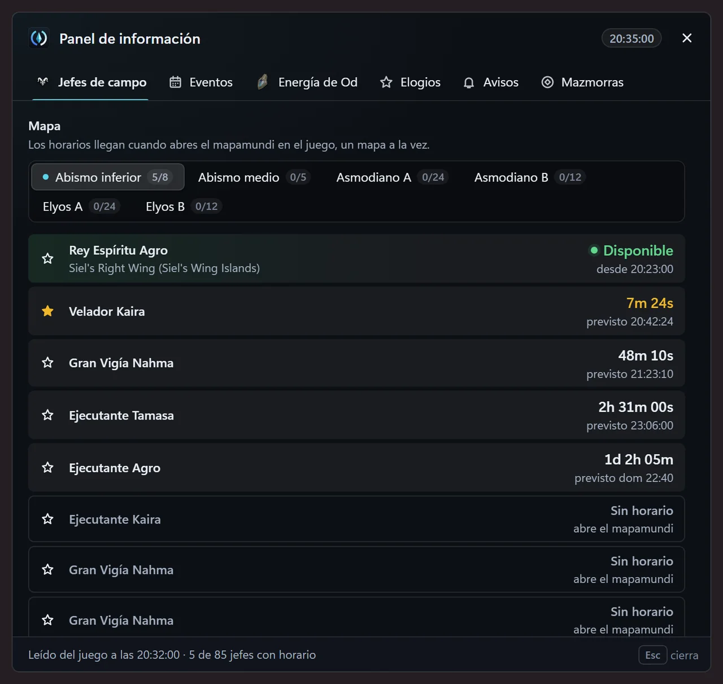Select the Abismo medio map
723x684 pixels.
(x=254, y=177)
